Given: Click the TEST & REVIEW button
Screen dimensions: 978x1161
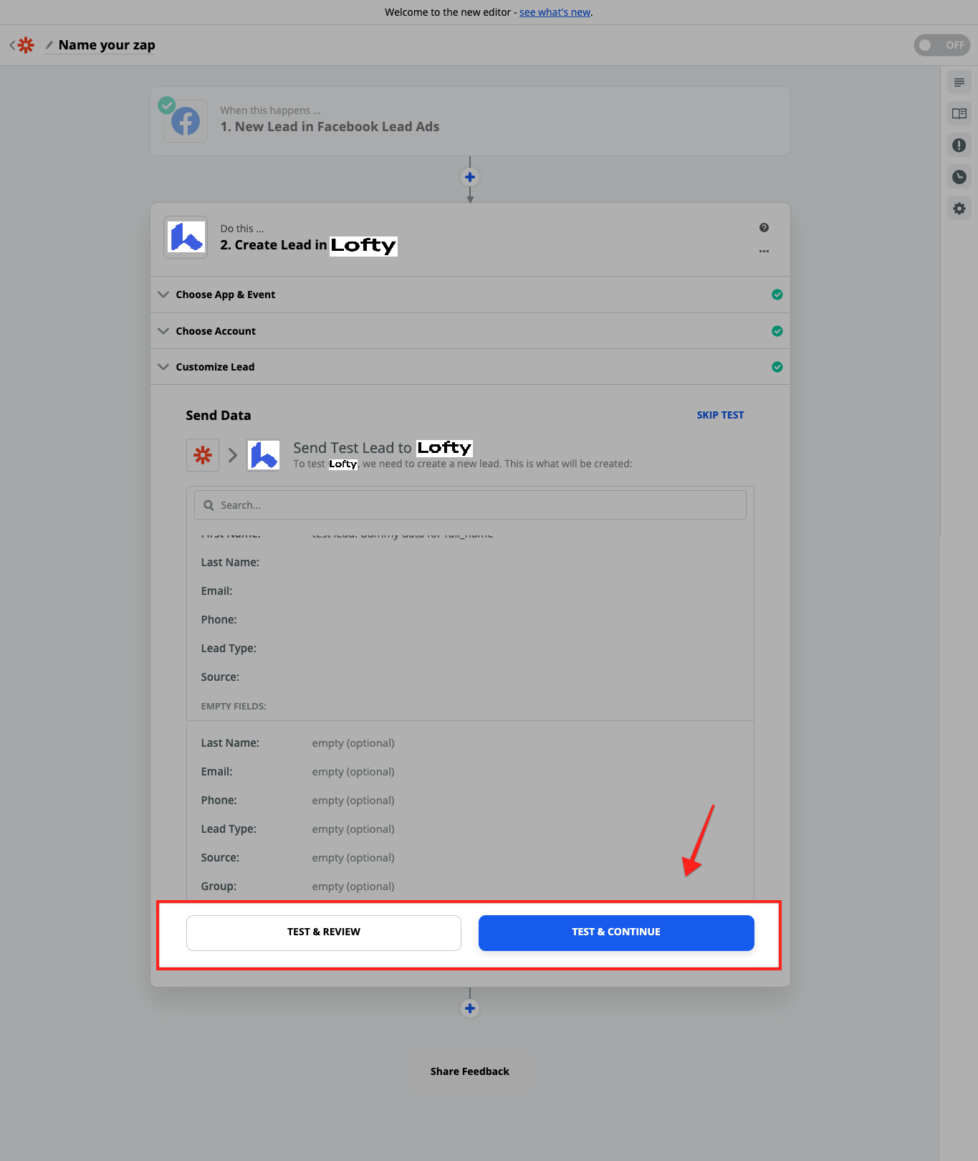Looking at the screenshot, I should (323, 932).
